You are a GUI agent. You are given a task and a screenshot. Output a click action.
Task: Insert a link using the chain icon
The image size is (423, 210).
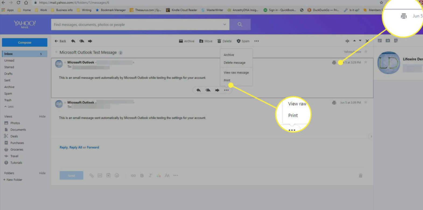coord(133,176)
